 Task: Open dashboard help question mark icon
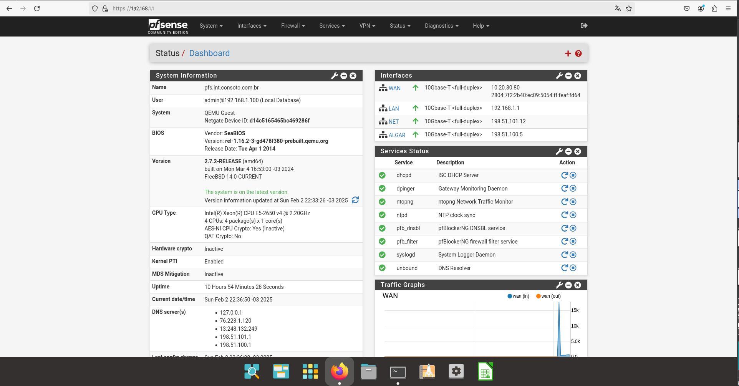tap(578, 53)
